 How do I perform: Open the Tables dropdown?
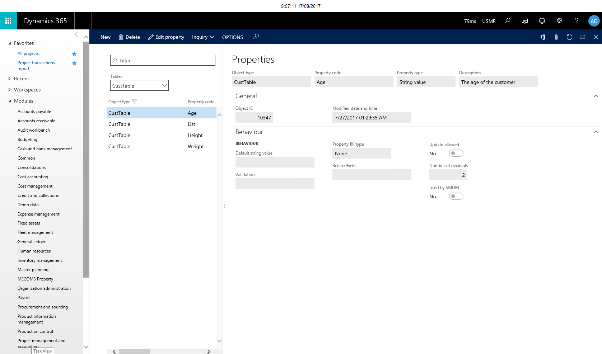click(139, 85)
